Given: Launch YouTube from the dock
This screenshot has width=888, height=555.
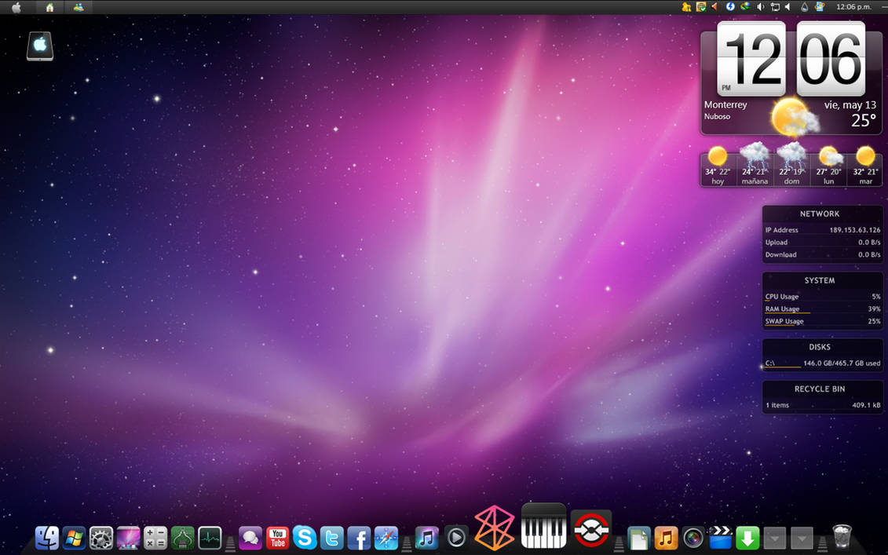Looking at the screenshot, I should coord(277,538).
